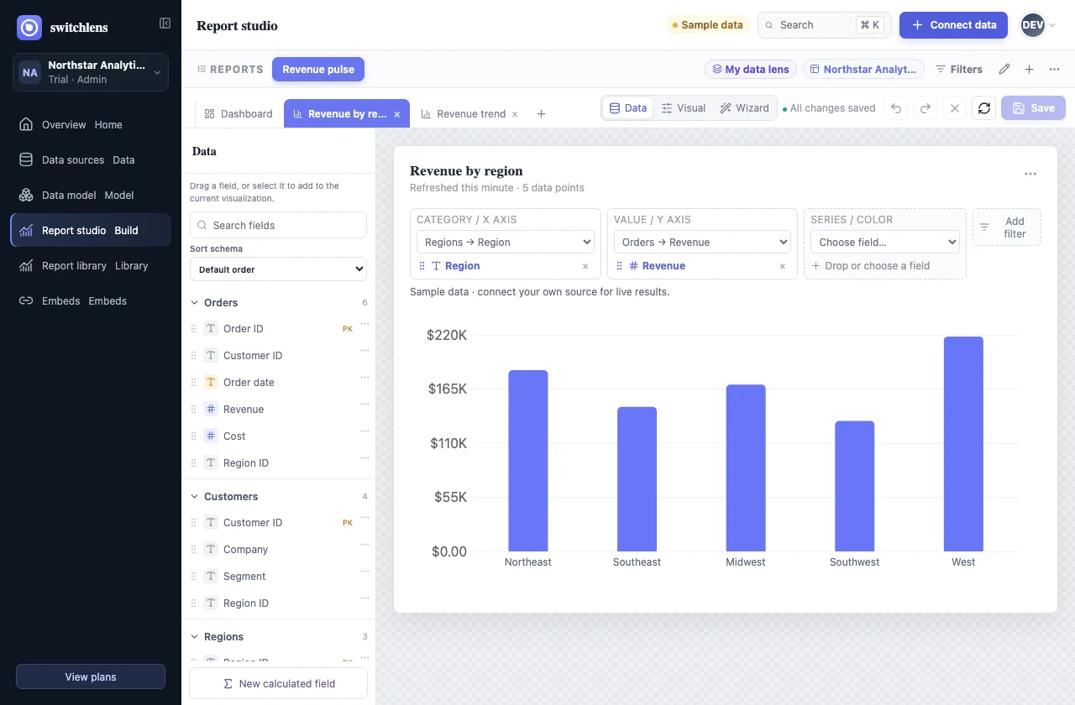The height and width of the screenshot is (705, 1075).
Task: Close the Revenue by region tab
Action: click(x=397, y=114)
